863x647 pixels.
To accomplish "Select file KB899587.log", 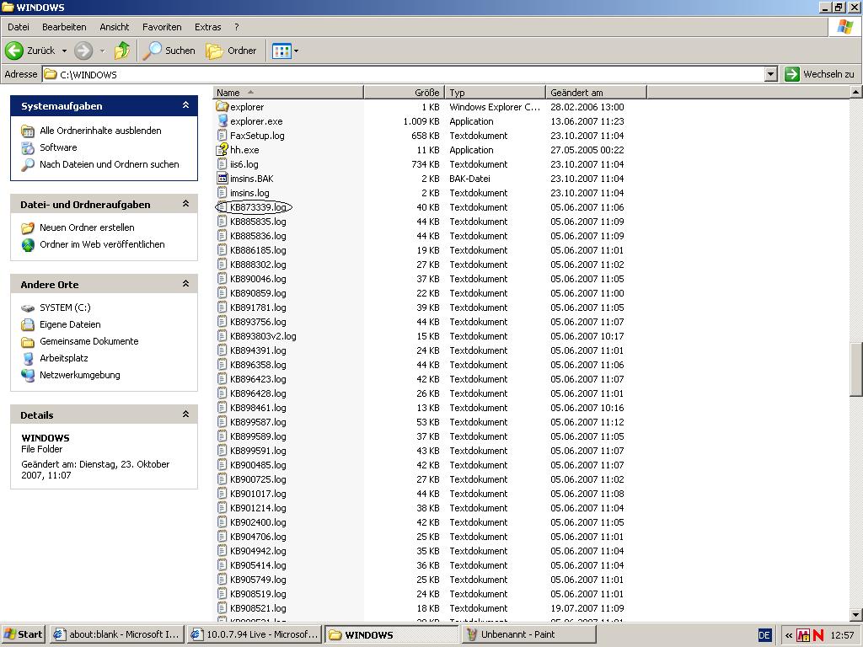I will pos(258,422).
